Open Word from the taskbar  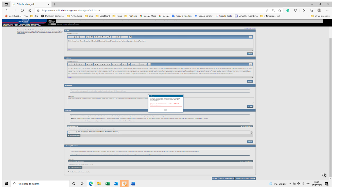[x=133, y=184]
